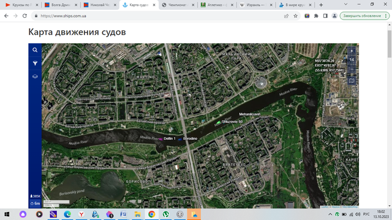Open the volume control in tray
The width and height of the screenshot is (392, 220).
(x=358, y=215)
